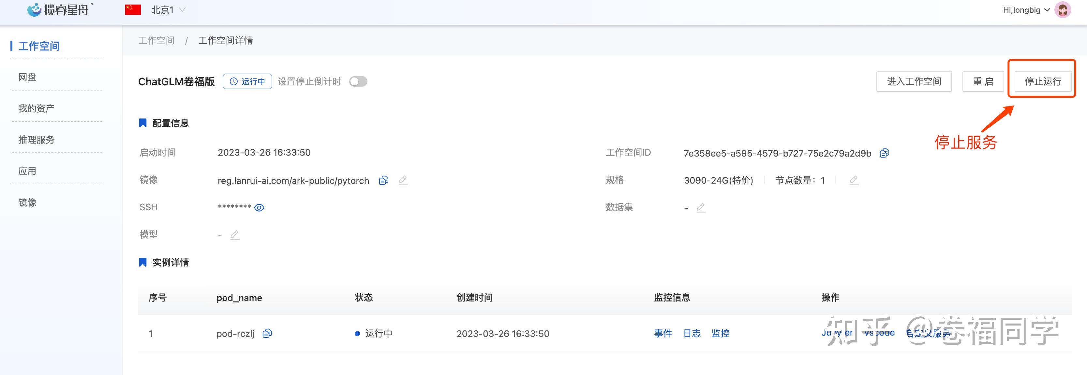Click the 配置信息 section heading

(x=171, y=123)
